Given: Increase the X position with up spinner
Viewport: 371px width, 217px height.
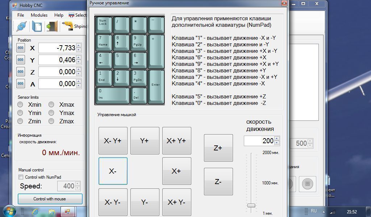Looking at the screenshot, I should click(79, 46).
